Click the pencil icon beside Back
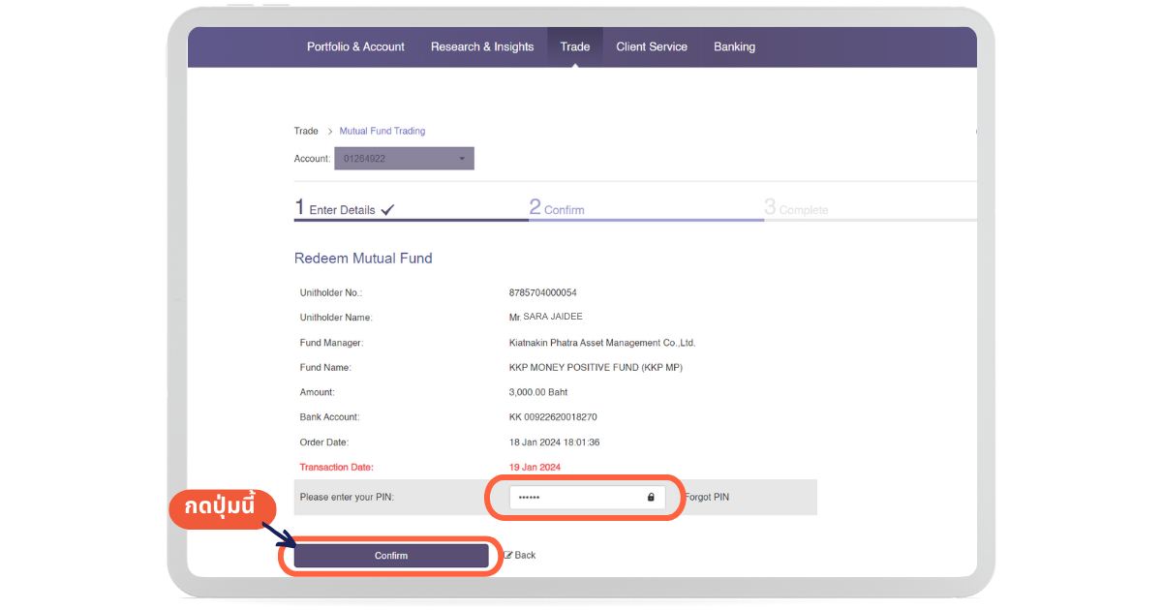The image size is (1162, 610). pyautogui.click(x=508, y=556)
